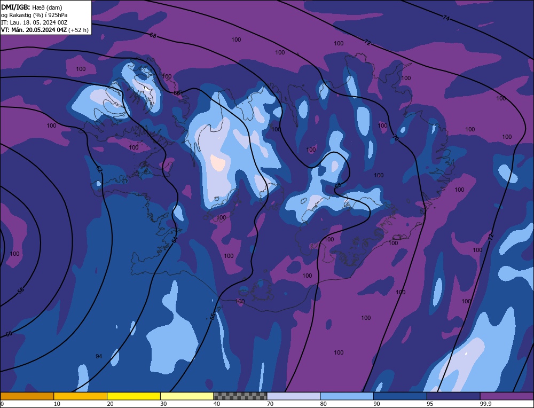Click the '74' contour label
Screen dimensions: 534x408
(x=446, y=18)
